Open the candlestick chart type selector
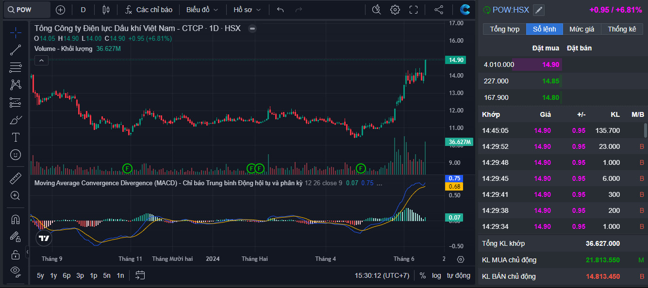The width and height of the screenshot is (648, 288). click(106, 10)
